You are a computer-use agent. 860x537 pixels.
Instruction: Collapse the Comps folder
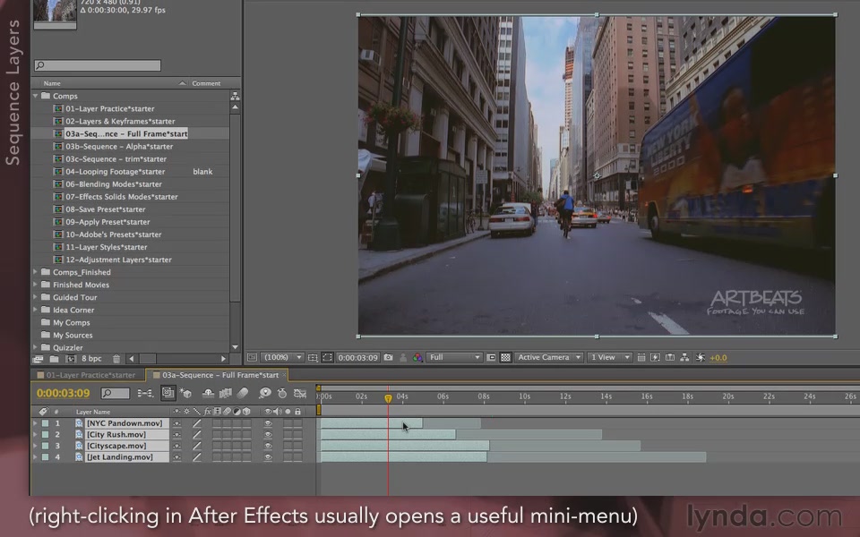coord(36,96)
